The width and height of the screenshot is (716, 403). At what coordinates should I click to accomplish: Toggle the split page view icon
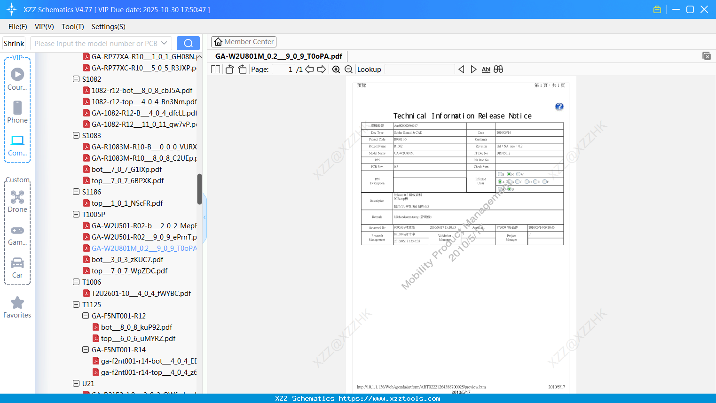[x=215, y=70]
